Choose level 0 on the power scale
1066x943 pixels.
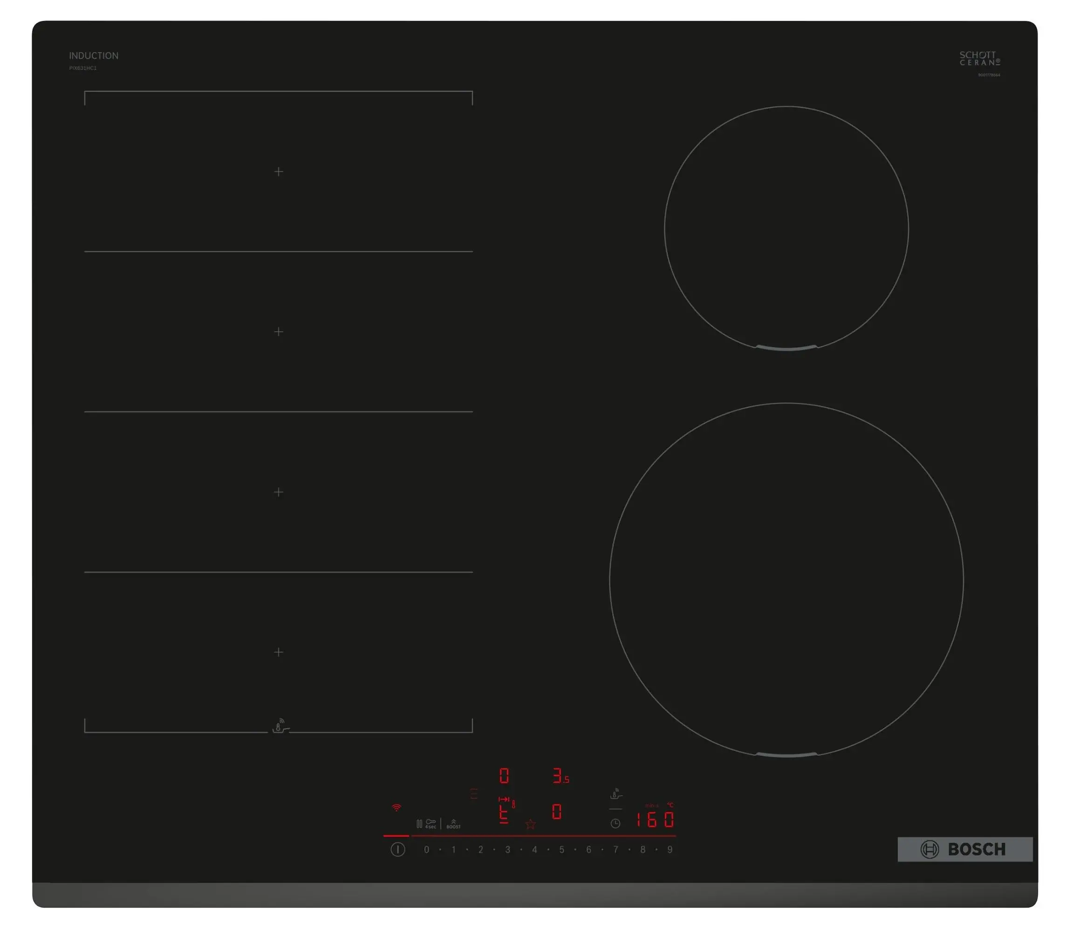tap(427, 850)
